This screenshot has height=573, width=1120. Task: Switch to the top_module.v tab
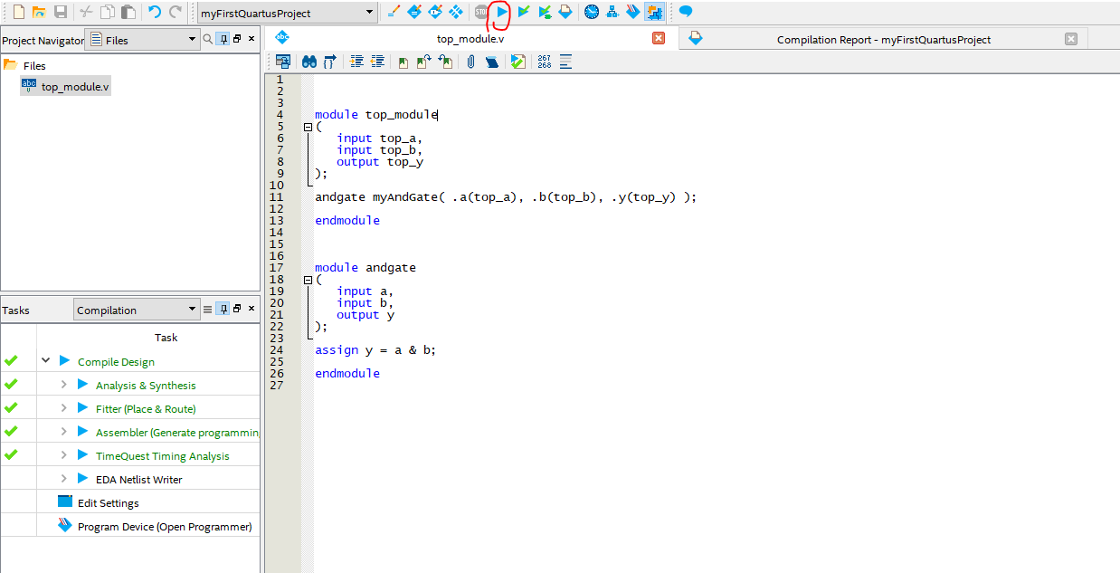pos(470,39)
